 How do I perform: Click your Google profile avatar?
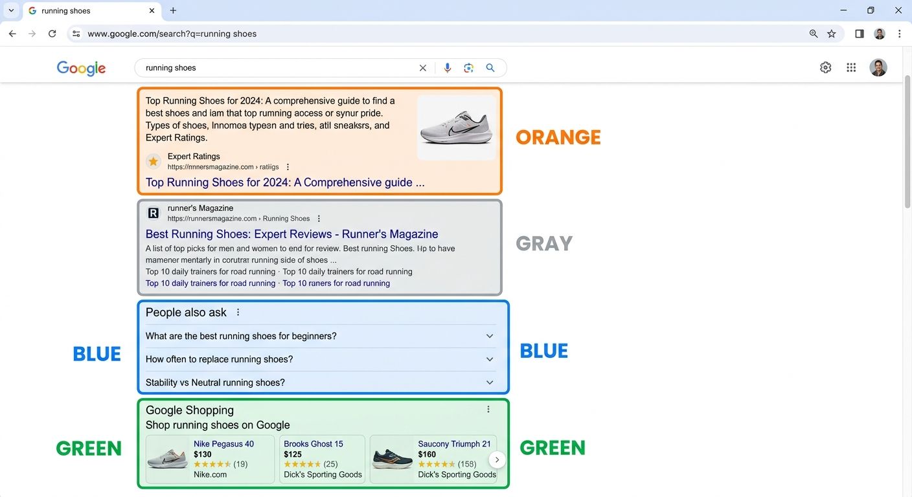878,67
